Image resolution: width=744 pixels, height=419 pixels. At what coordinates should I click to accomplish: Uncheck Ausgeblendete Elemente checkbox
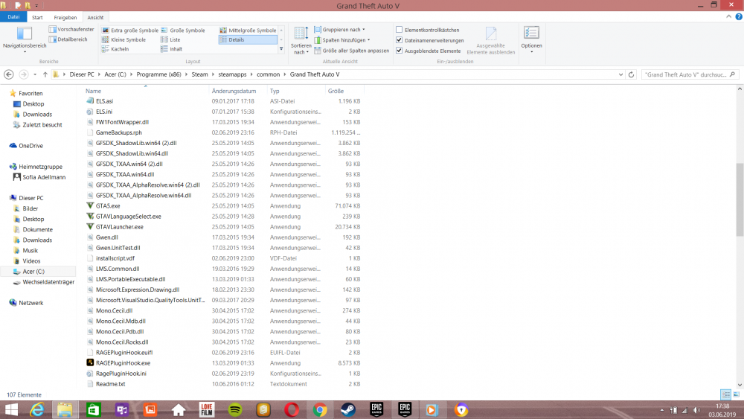pyautogui.click(x=399, y=51)
